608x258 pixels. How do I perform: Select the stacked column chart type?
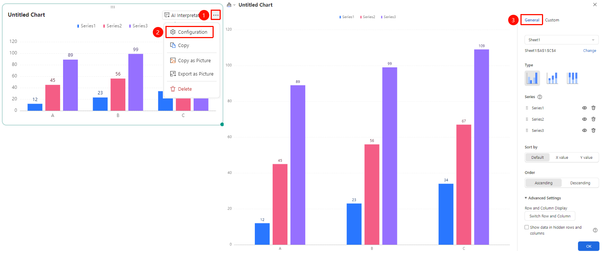(x=552, y=78)
